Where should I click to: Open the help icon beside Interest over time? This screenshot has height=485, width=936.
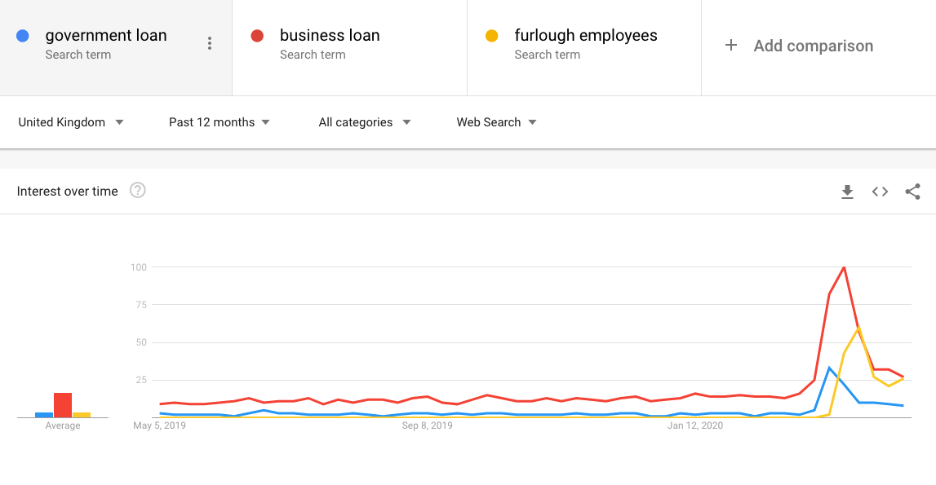(138, 191)
